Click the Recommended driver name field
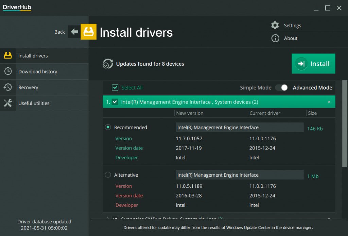 [x=239, y=127]
